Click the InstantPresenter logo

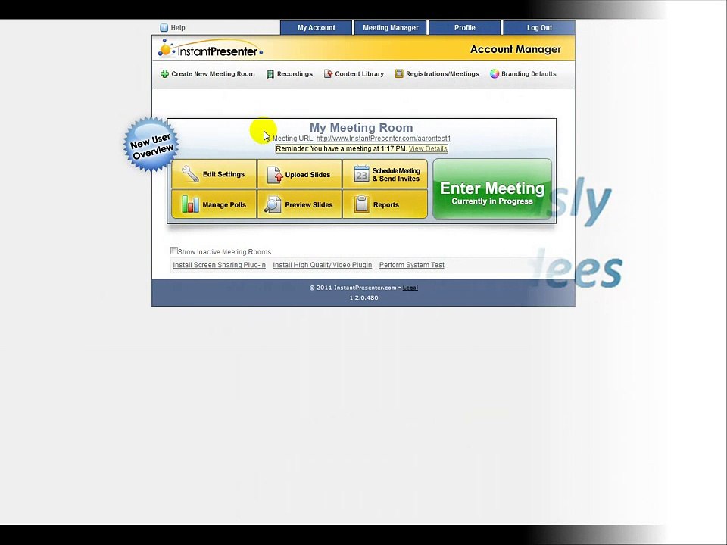(x=211, y=48)
